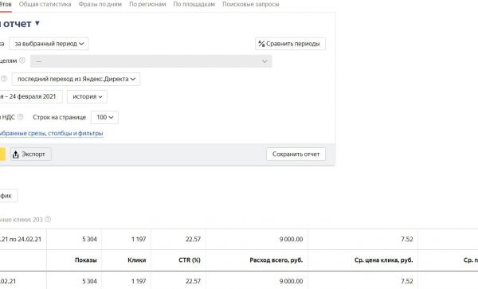Sort by Расход всего, руб. column
The height and width of the screenshot is (289, 478).
pos(276,260)
